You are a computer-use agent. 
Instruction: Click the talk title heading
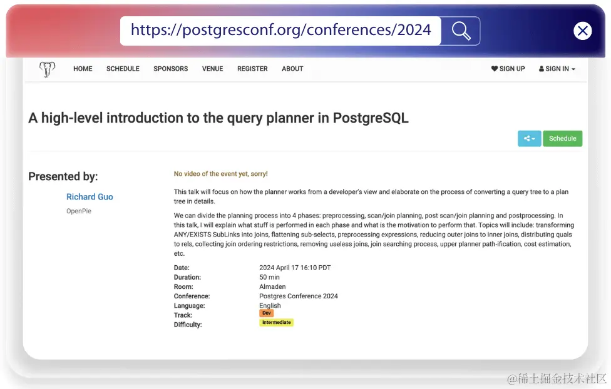pos(218,118)
